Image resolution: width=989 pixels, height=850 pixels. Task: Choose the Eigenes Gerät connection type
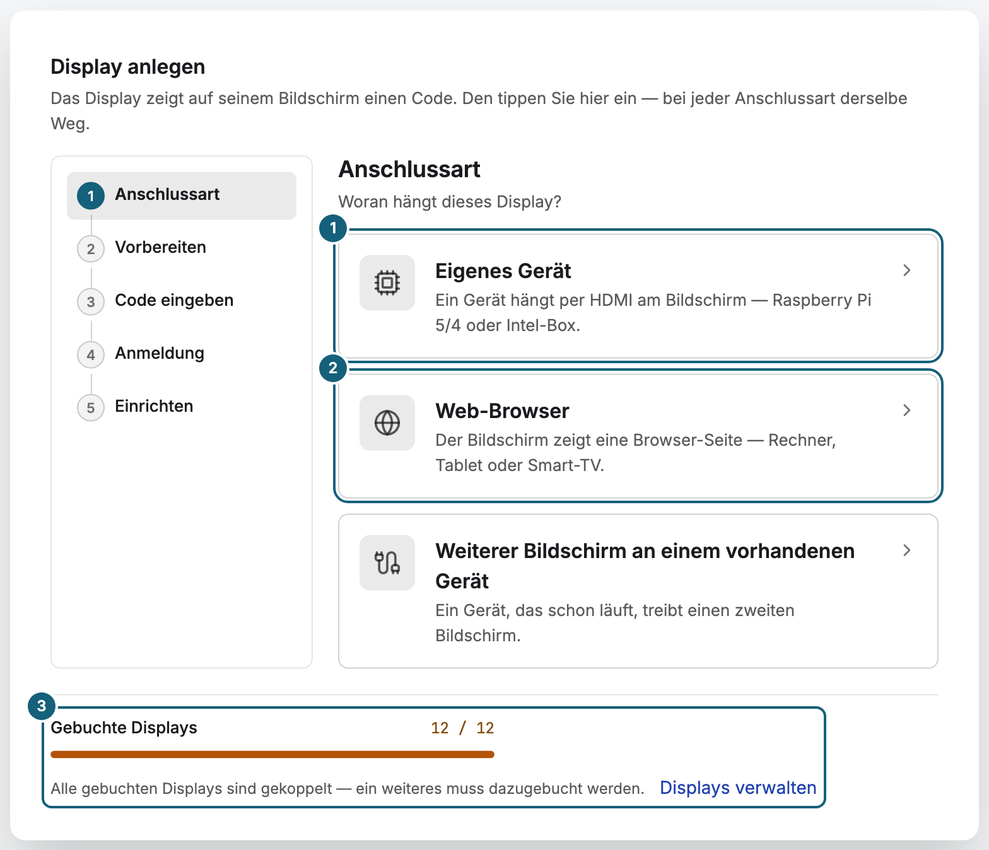[638, 296]
